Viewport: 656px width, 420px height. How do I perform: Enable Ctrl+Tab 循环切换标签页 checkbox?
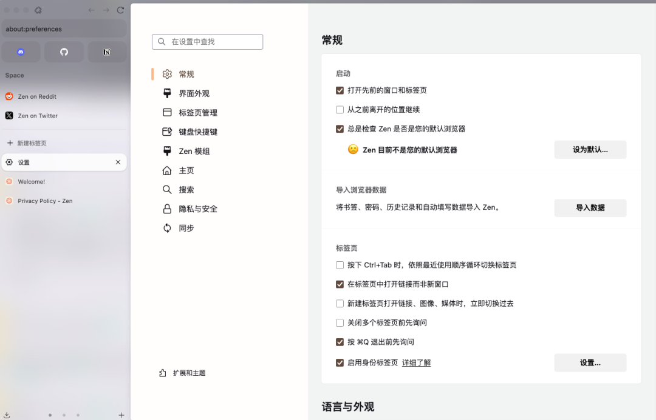340,265
